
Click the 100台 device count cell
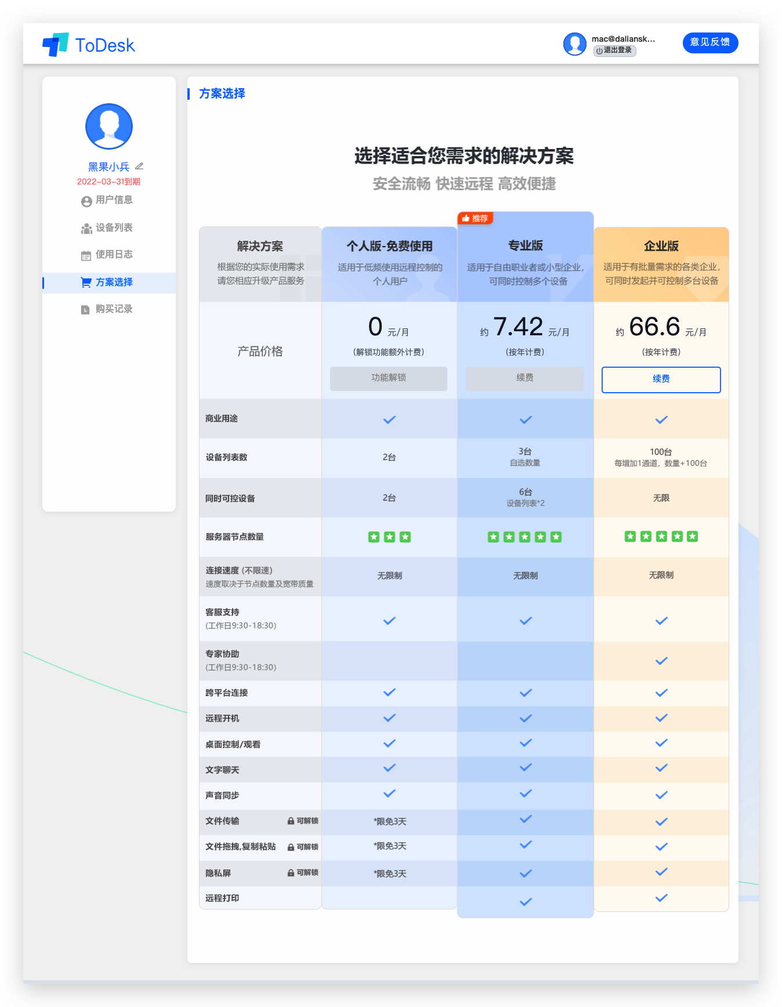point(661,457)
